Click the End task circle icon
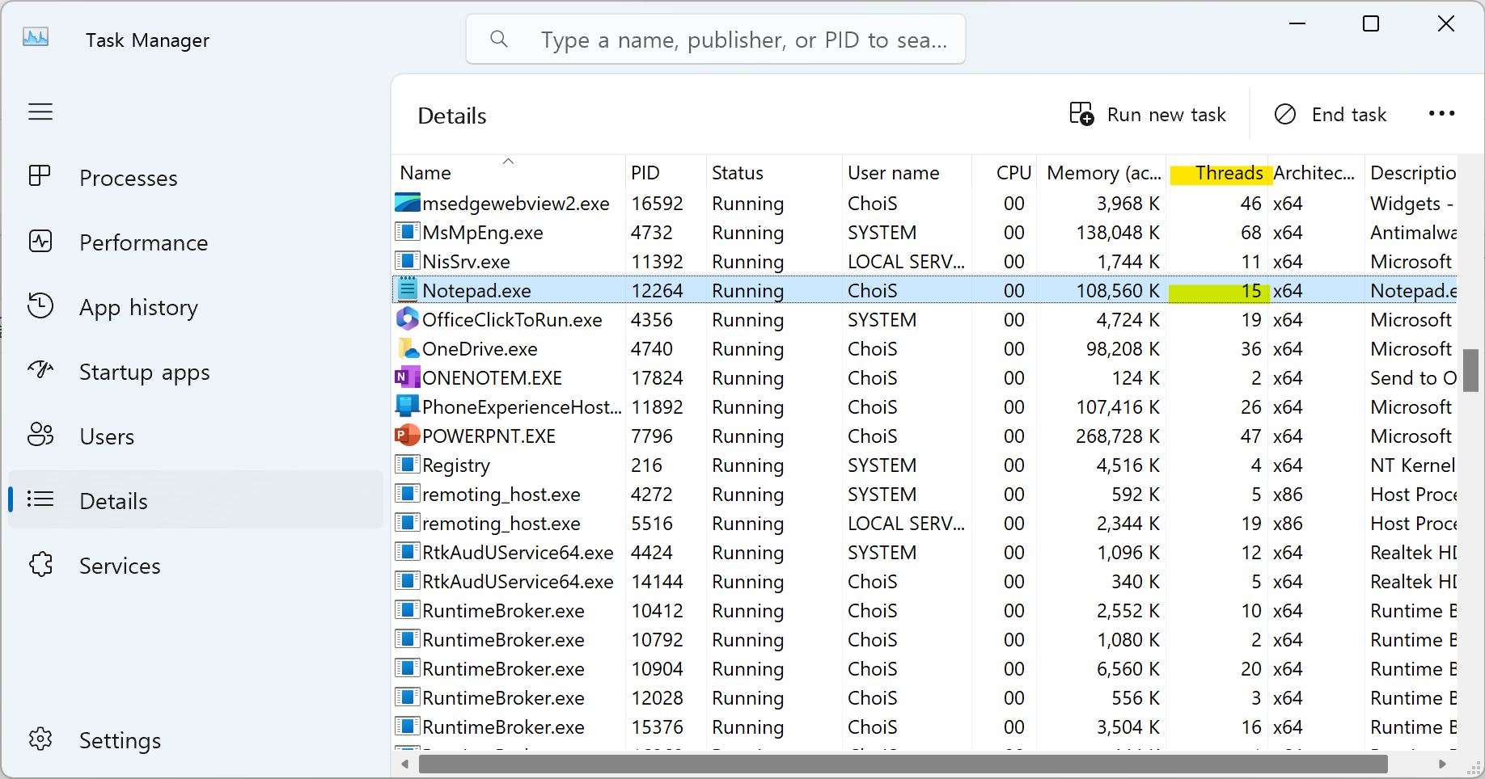Viewport: 1485px width, 779px height. (x=1285, y=114)
